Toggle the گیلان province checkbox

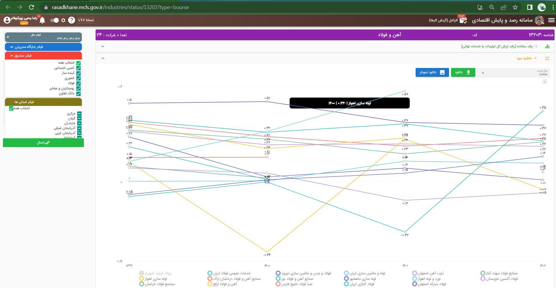pyautogui.click(x=79, y=118)
